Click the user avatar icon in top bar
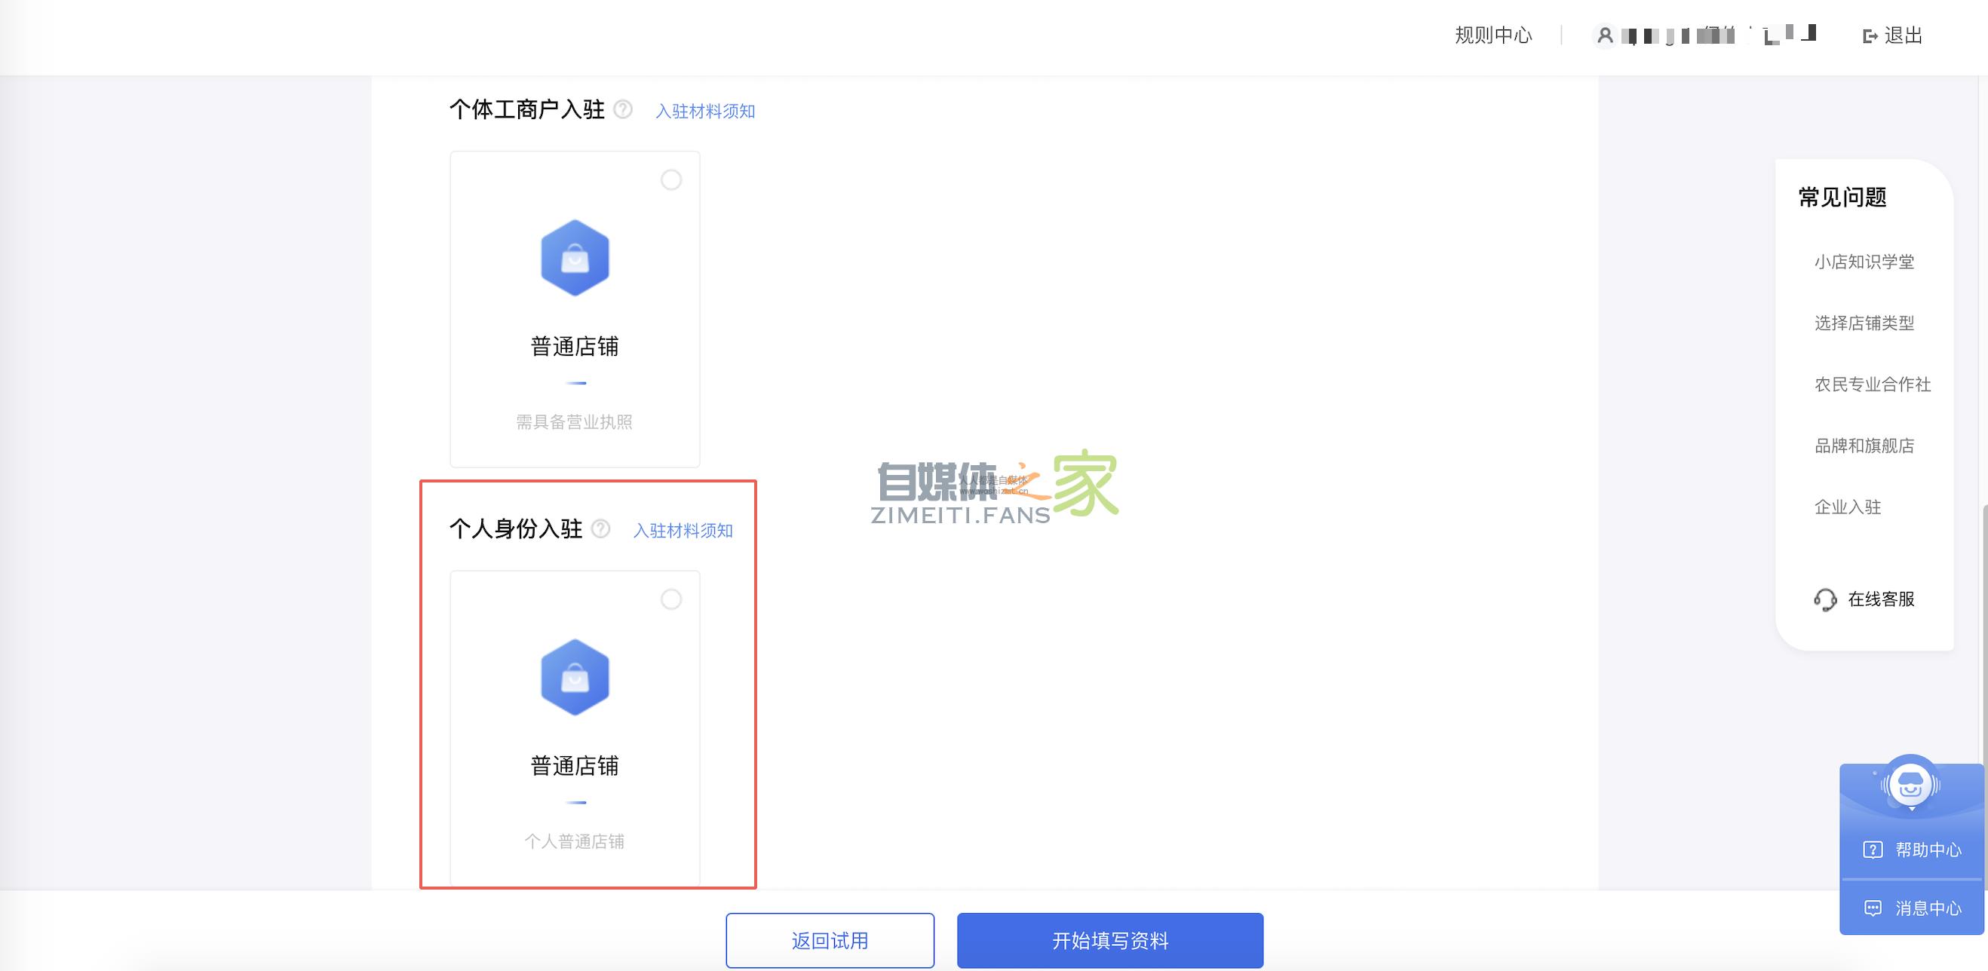 coord(1603,35)
